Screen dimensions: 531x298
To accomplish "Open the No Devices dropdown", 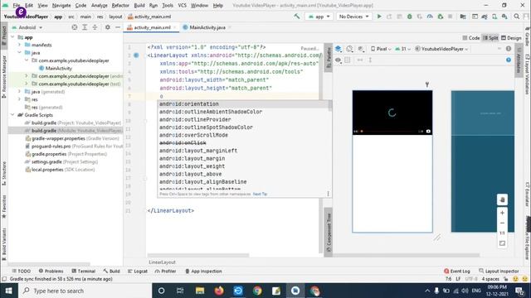I will 353,17.
